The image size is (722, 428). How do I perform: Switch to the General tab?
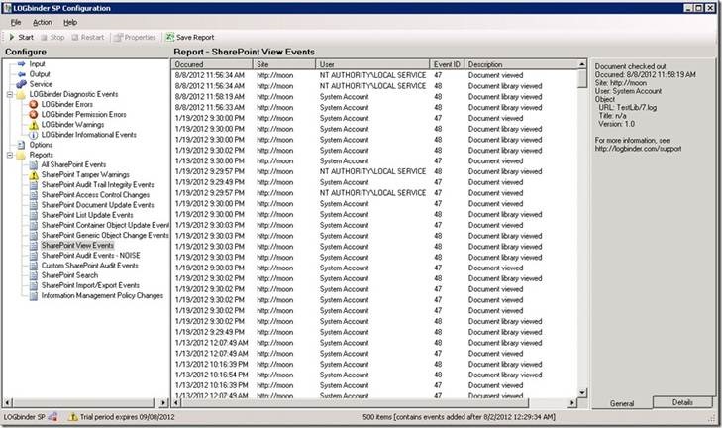coord(621,402)
